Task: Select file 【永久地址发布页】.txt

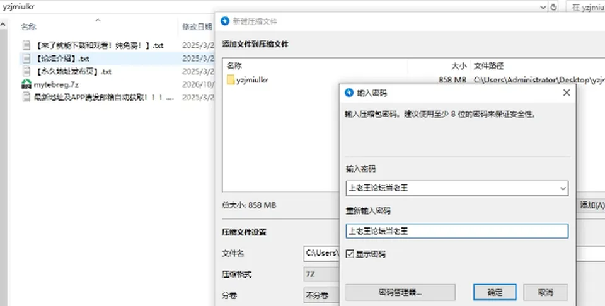Action: (x=73, y=71)
